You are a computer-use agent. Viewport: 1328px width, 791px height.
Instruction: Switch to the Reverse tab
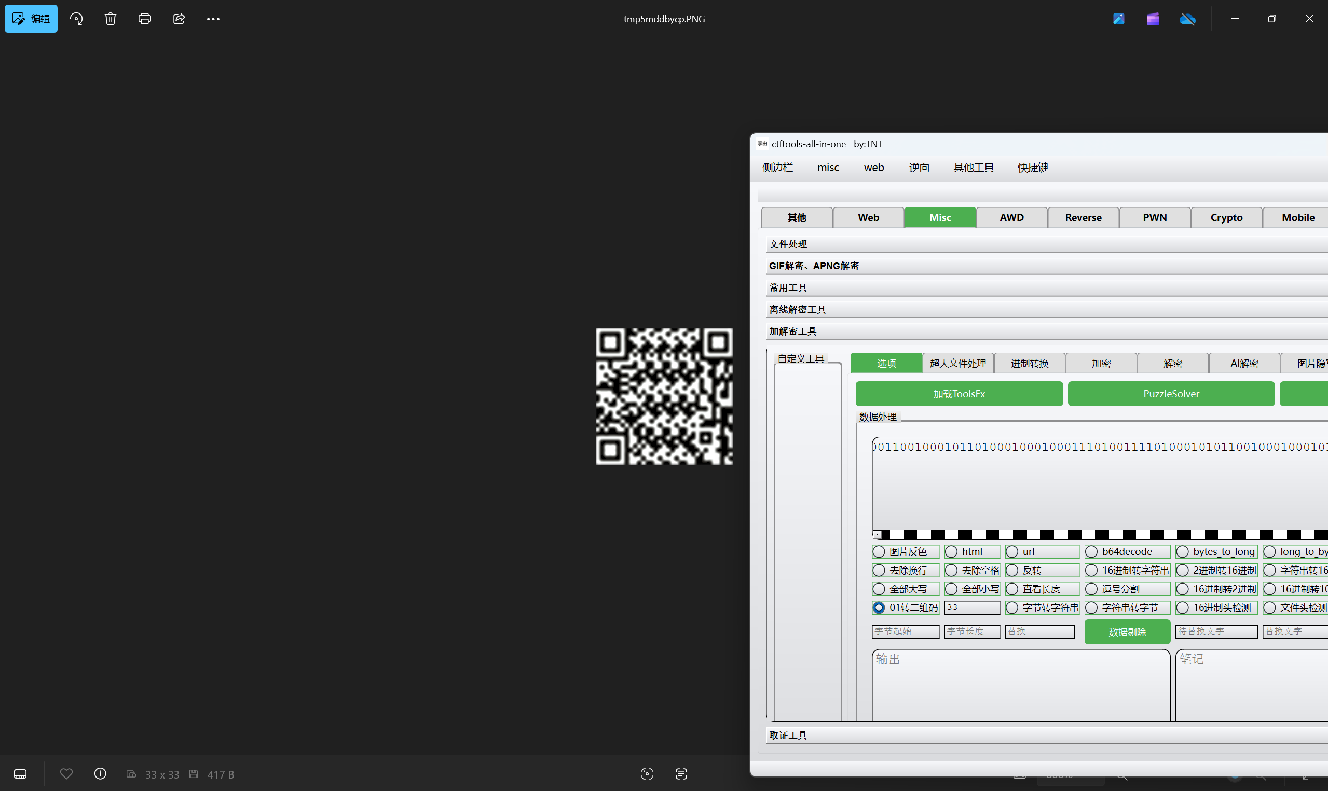1083,217
